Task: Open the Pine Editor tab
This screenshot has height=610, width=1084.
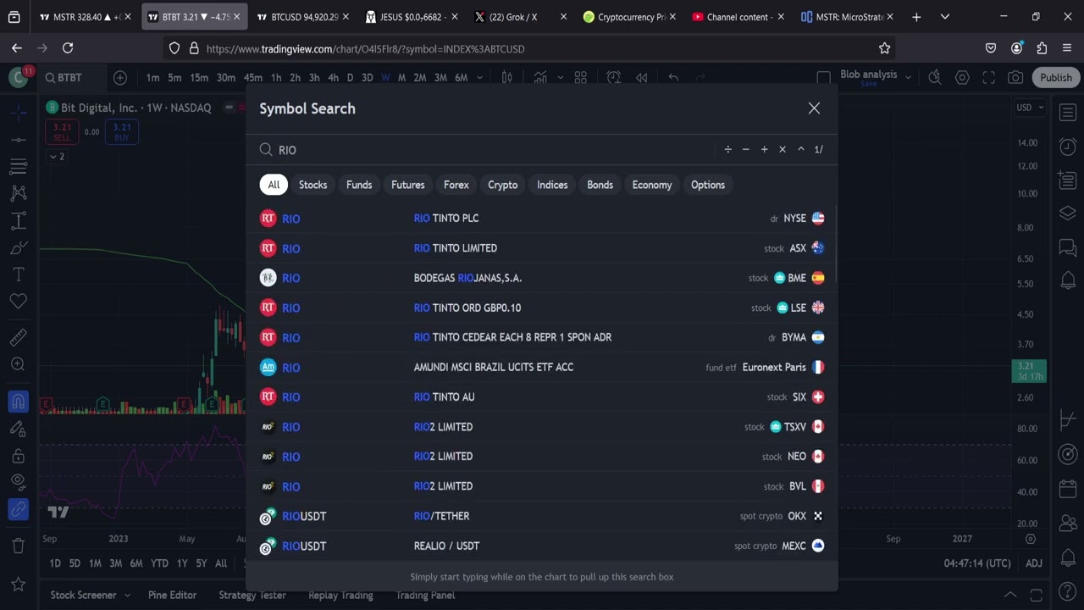Action: pyautogui.click(x=172, y=595)
